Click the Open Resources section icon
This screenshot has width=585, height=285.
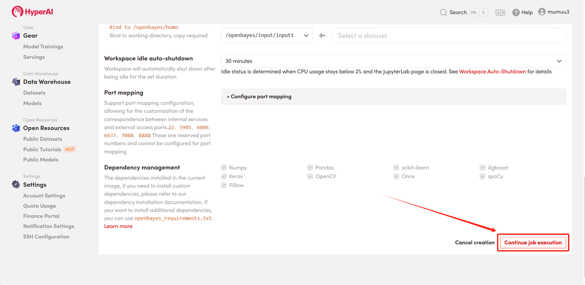pyautogui.click(x=16, y=128)
